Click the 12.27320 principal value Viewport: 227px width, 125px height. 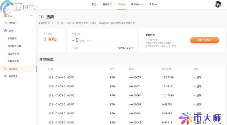pos(168,77)
